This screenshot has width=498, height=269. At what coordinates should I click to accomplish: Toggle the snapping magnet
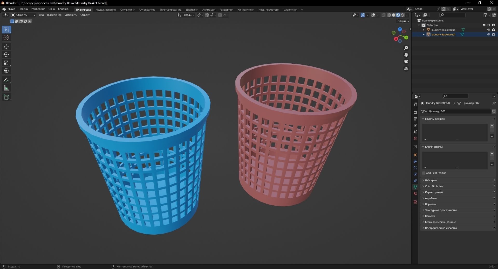[207, 15]
